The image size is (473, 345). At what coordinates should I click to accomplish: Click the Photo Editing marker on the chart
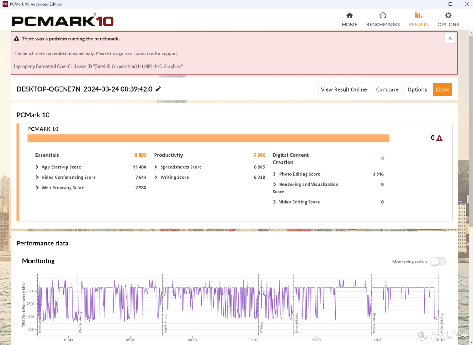click(x=374, y=323)
